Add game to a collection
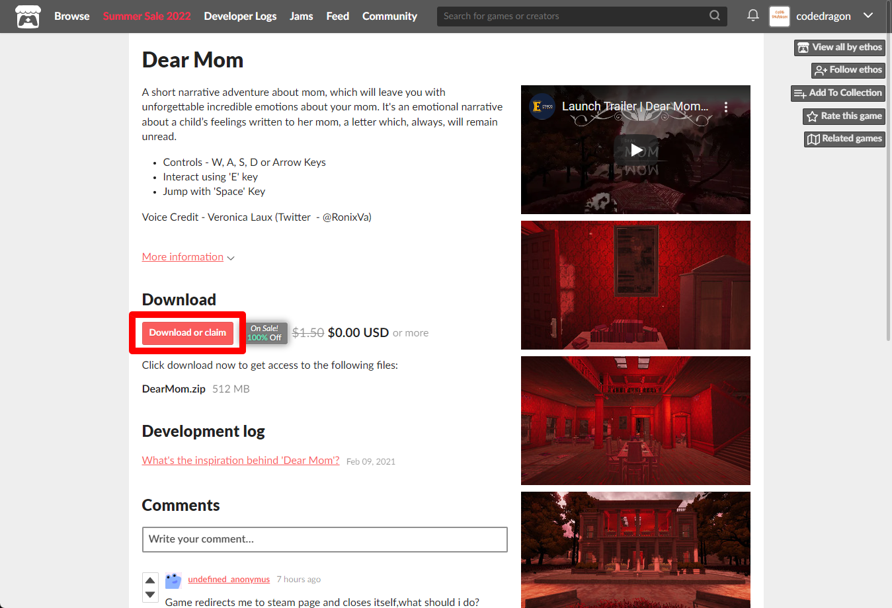Screen dimensions: 892x608 coord(838,93)
